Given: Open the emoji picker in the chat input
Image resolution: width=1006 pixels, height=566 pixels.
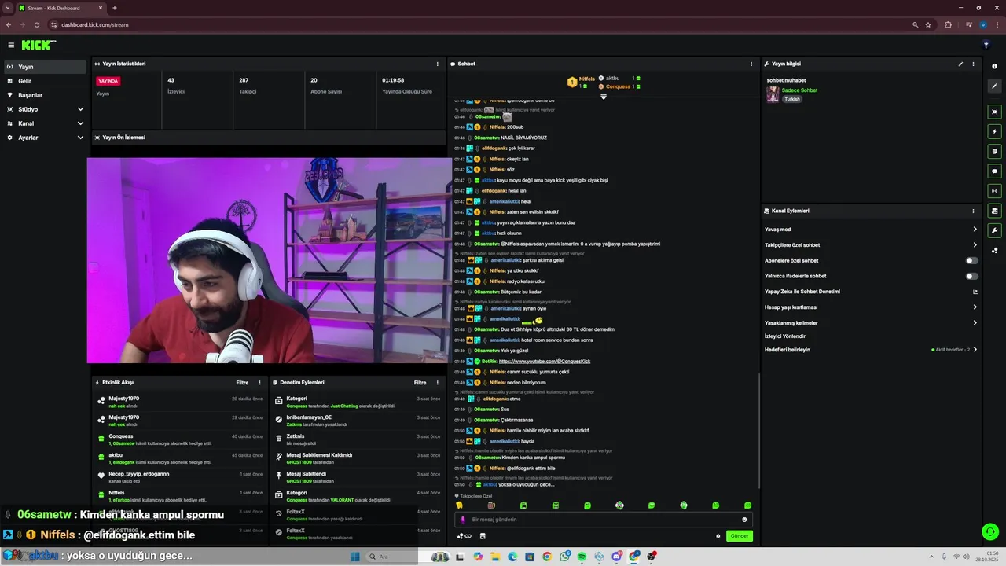Looking at the screenshot, I should coord(744,520).
